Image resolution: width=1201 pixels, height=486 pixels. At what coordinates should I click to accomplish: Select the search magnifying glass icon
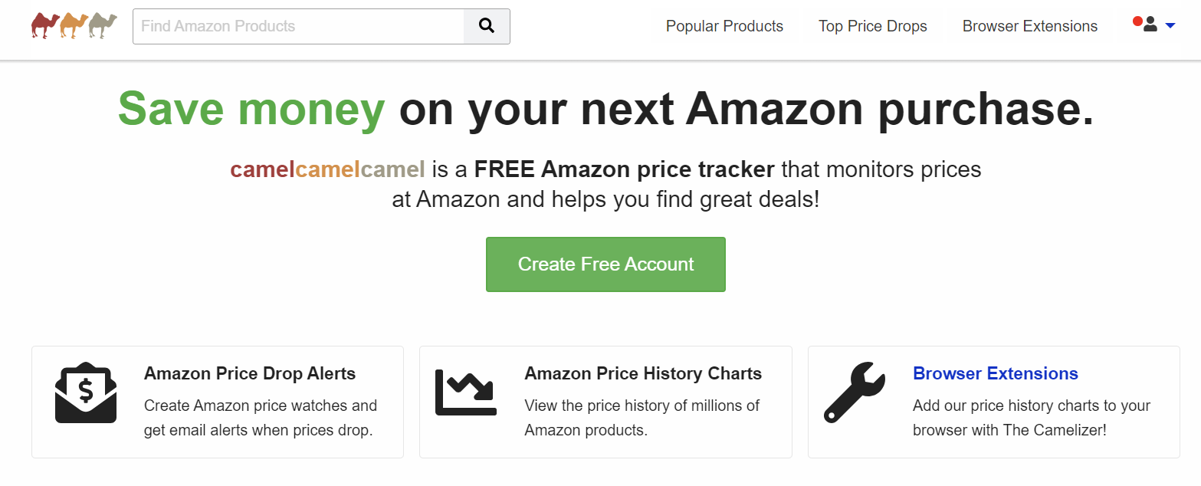[487, 25]
